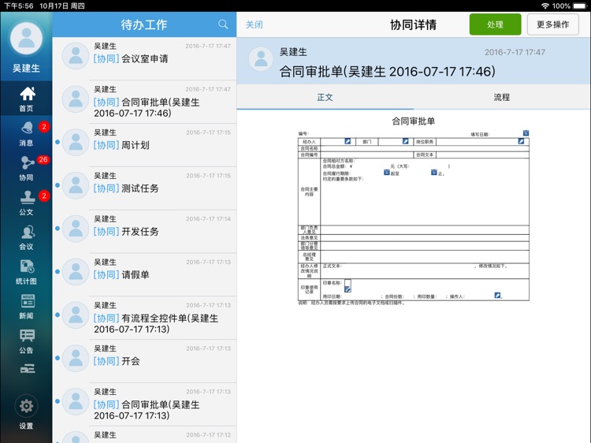This screenshot has width=591, height=443.
Task: Tap Wi-Fi icon in status bar
Action: [x=545, y=6]
